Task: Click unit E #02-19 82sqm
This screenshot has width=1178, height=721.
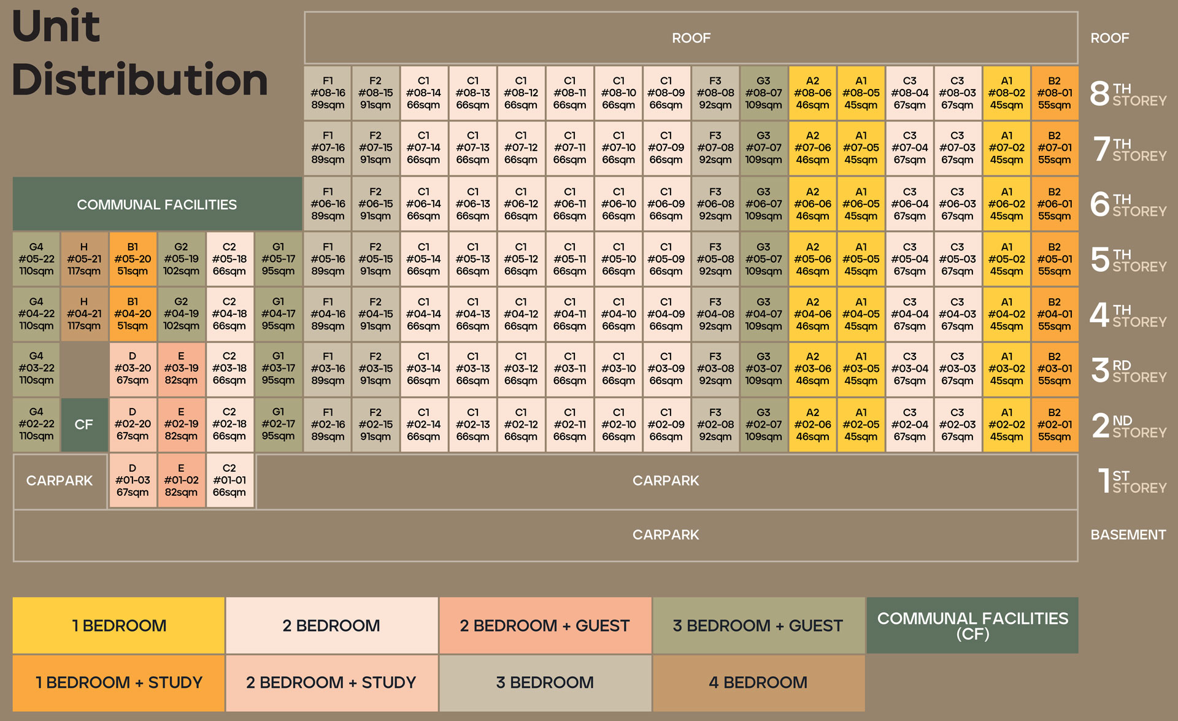Action: coord(181,425)
